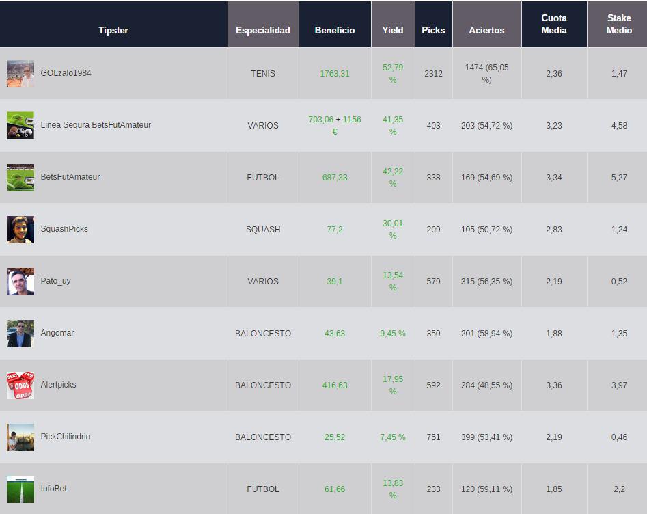The image size is (647, 514).
Task: Click yield value 7,45 %
Action: [x=393, y=437]
